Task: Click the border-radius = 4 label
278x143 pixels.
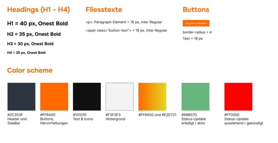Action: coord(197,32)
